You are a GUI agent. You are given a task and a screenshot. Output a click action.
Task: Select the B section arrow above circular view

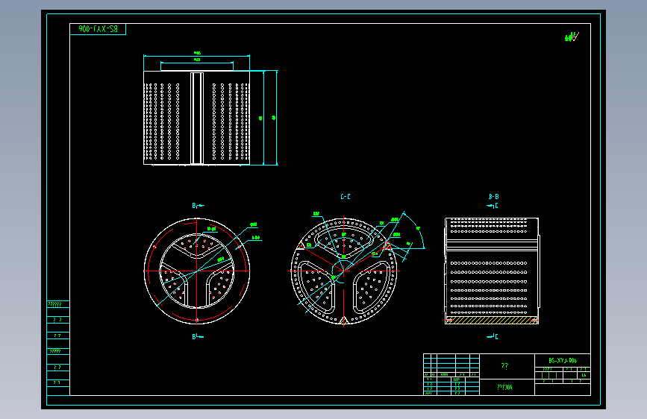click(198, 205)
